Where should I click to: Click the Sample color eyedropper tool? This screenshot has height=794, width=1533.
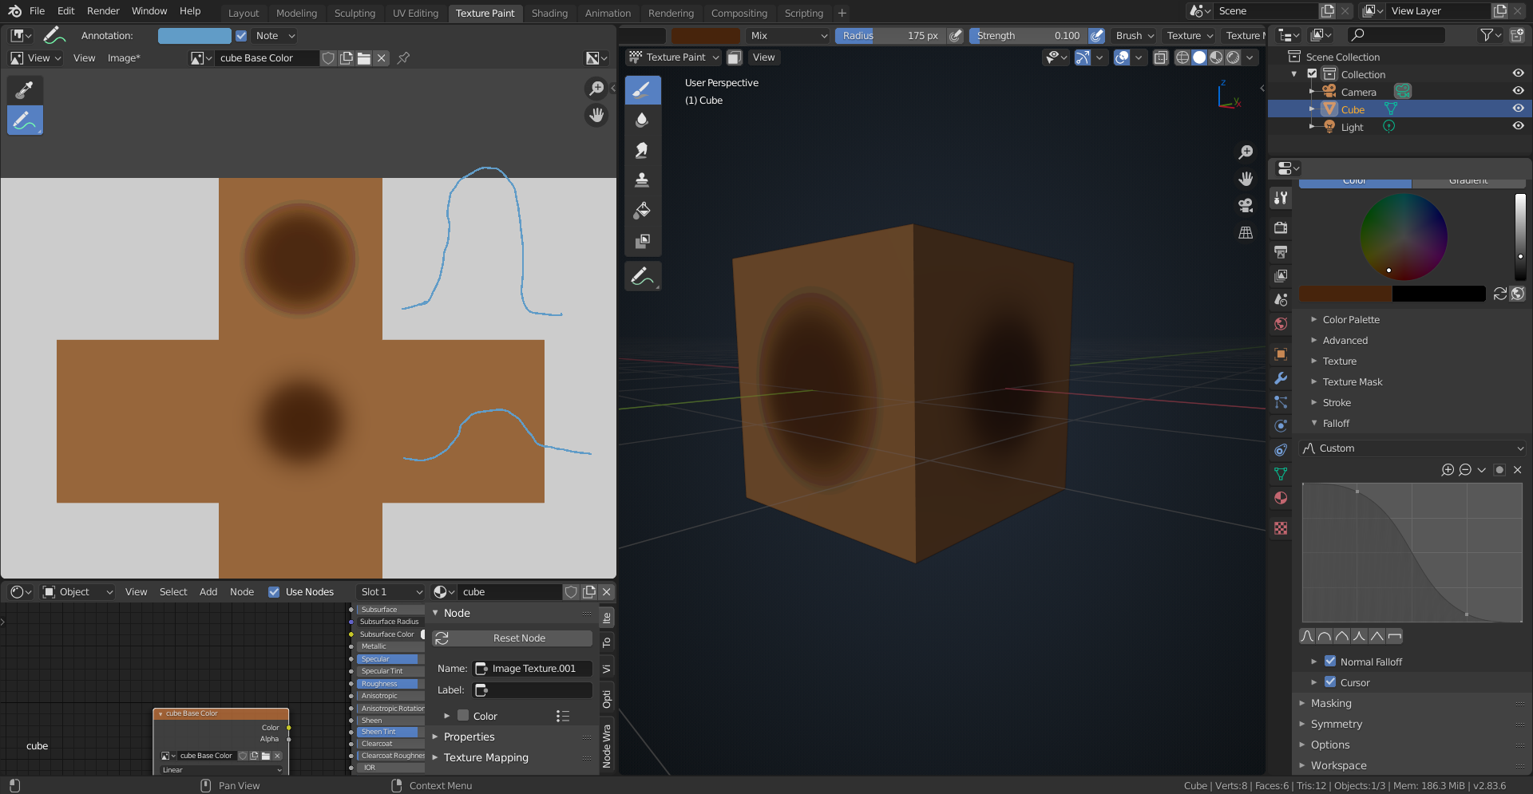click(x=25, y=89)
